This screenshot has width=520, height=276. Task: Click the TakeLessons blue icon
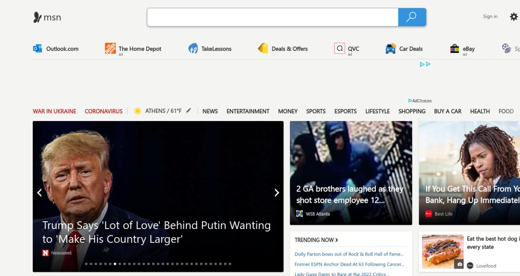(193, 49)
